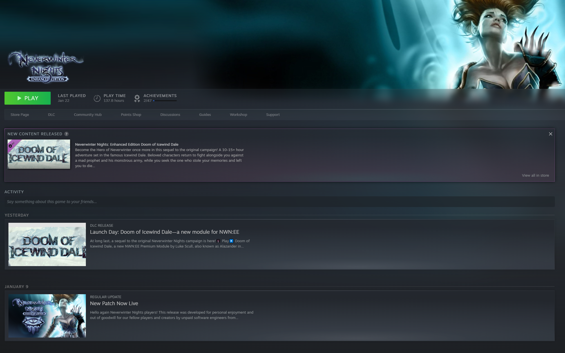Click View all in store link
The width and height of the screenshot is (565, 353).
pyautogui.click(x=535, y=176)
